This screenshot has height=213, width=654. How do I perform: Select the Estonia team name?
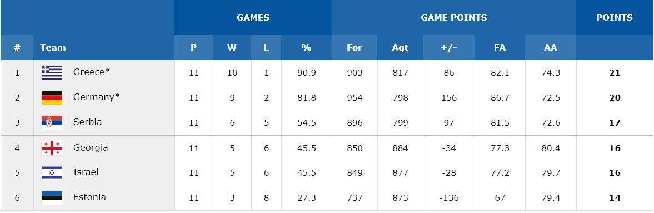pos(89,197)
